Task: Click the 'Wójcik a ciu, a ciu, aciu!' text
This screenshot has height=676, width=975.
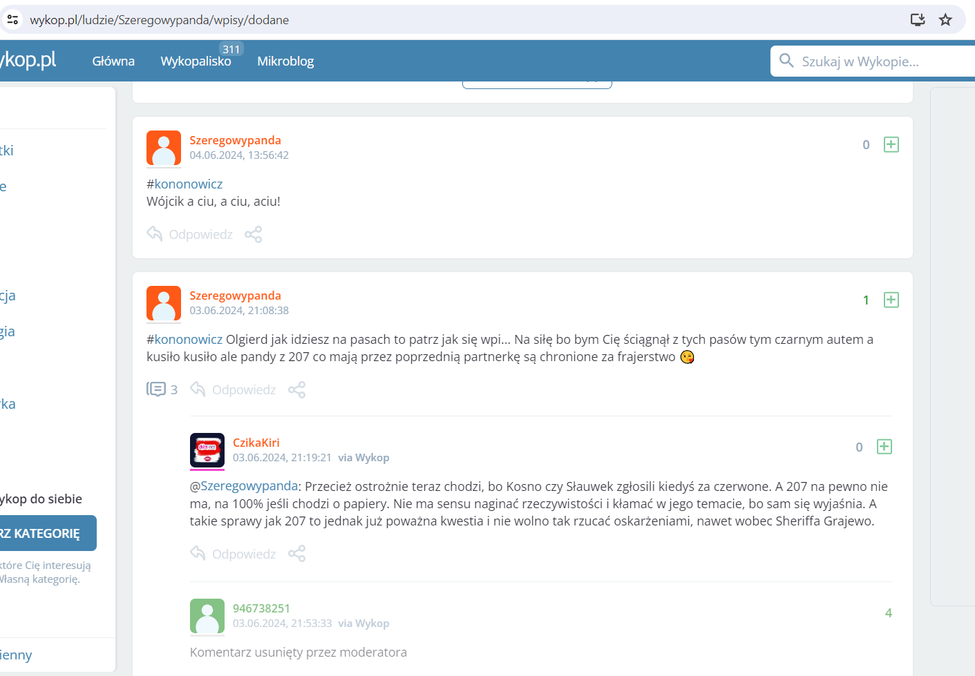Action: click(x=214, y=202)
